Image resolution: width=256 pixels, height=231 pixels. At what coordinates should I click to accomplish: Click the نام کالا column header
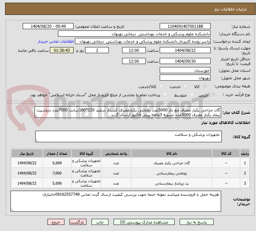(172, 153)
